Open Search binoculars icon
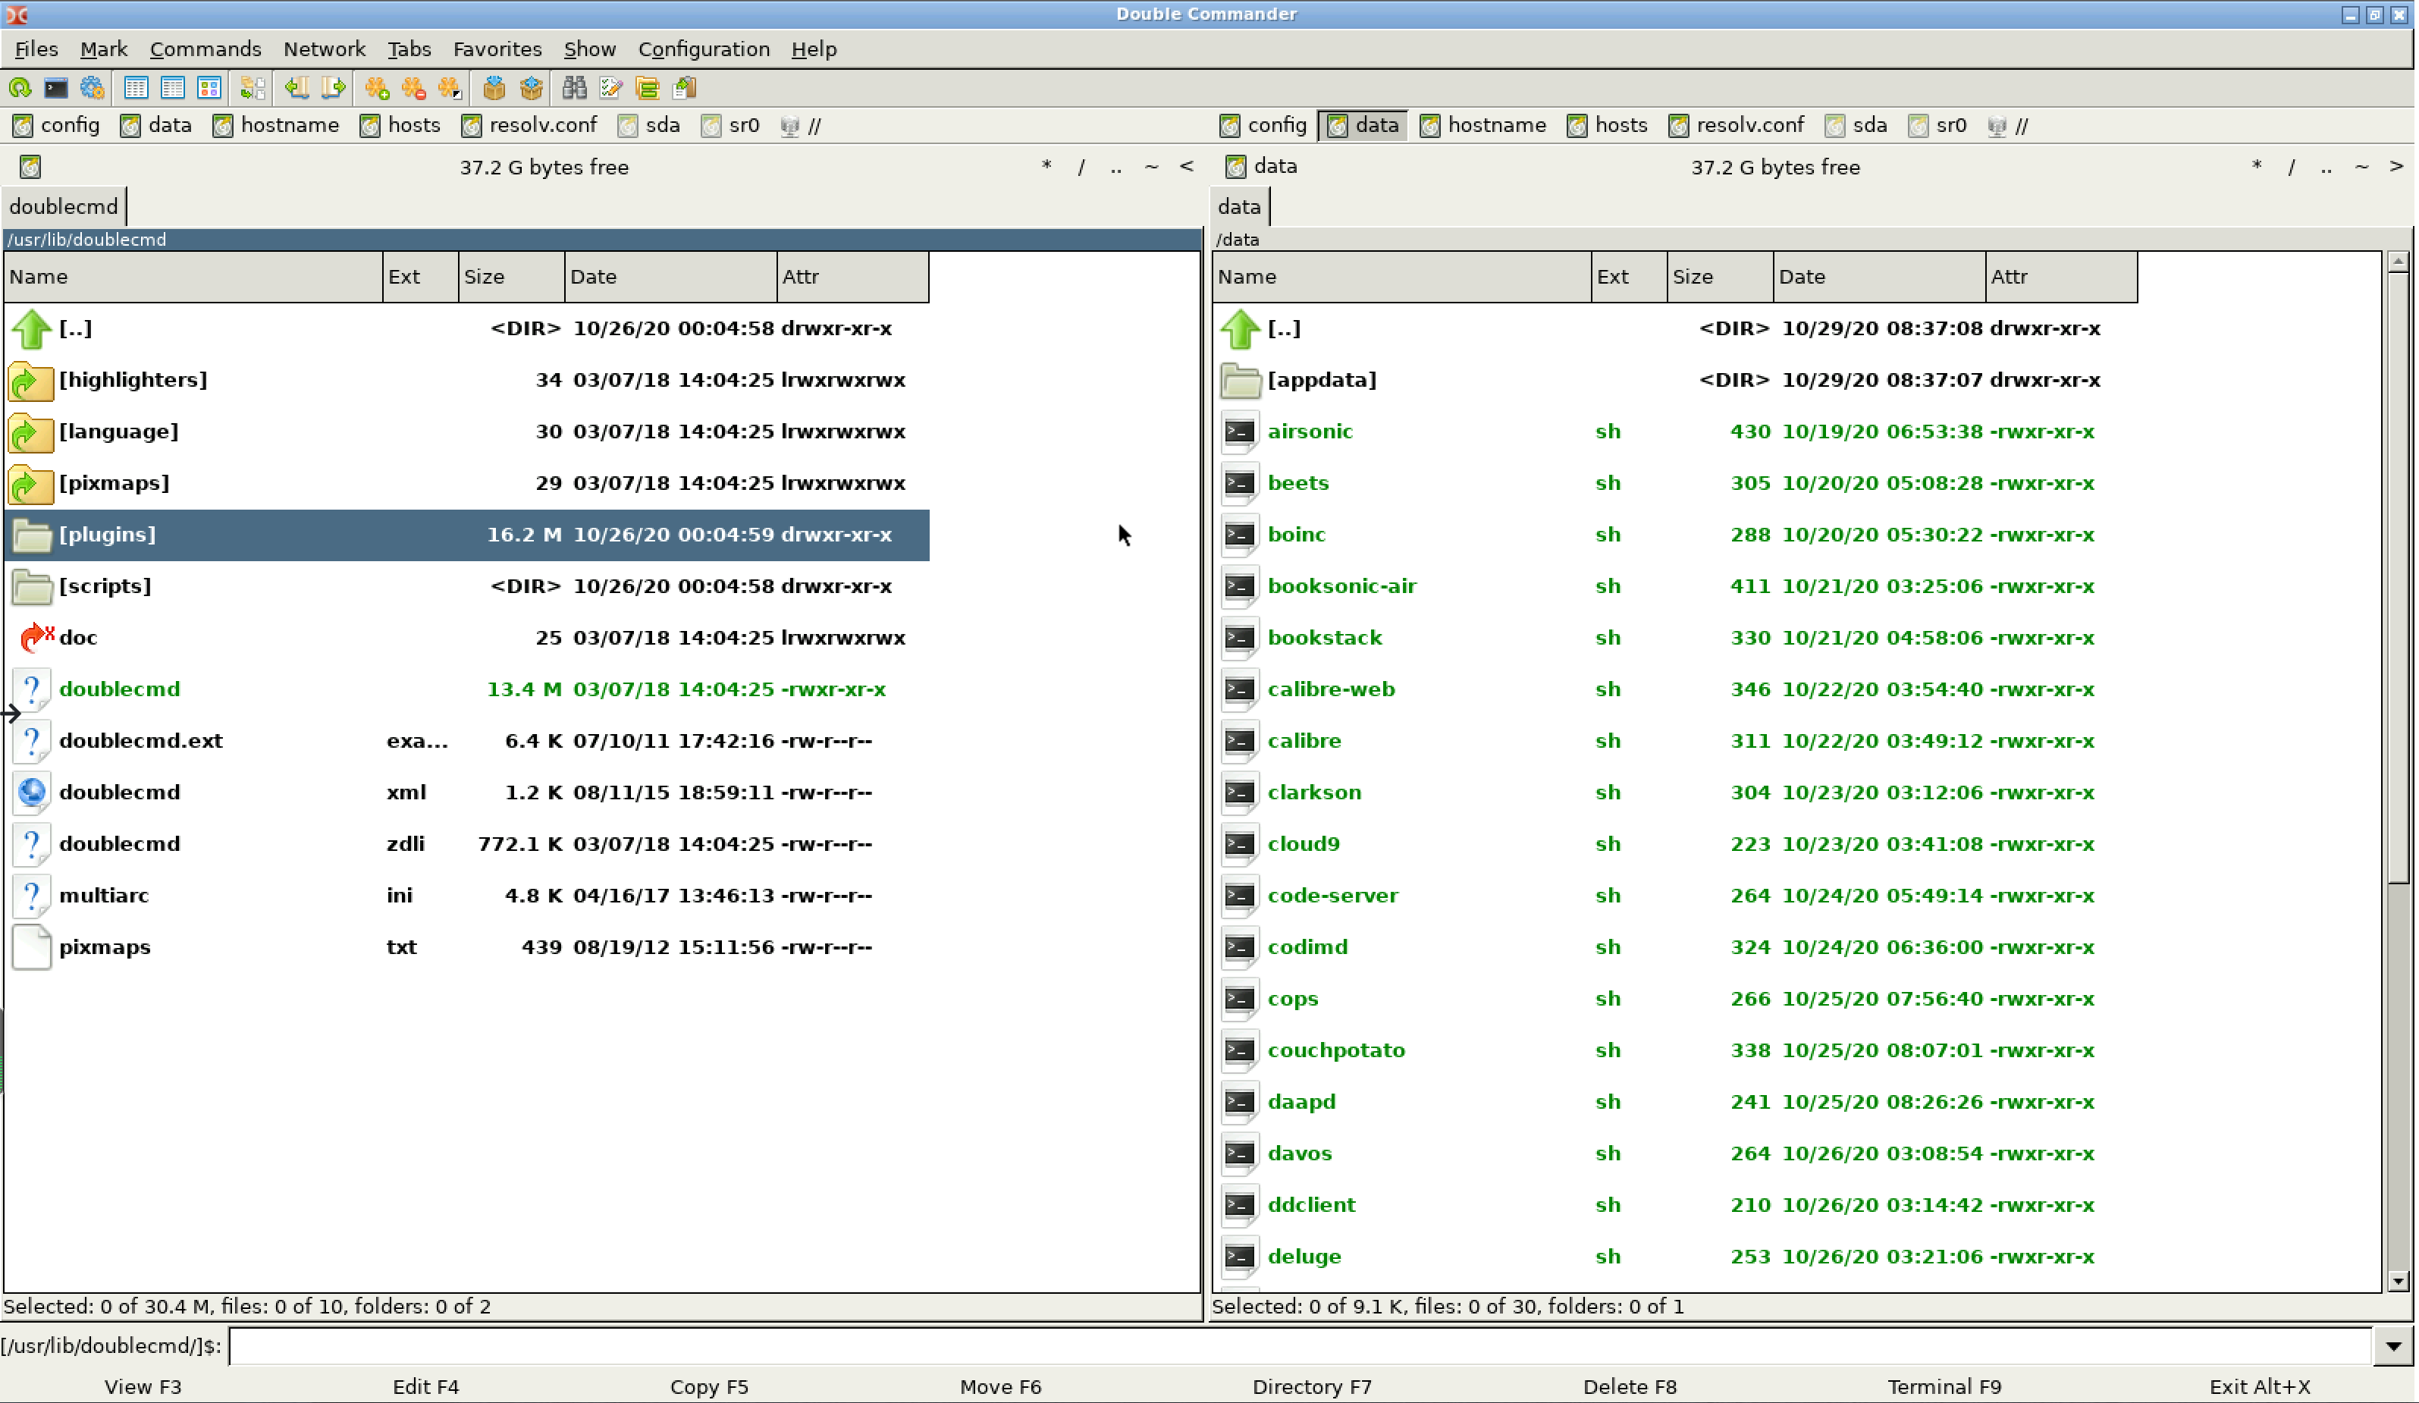 574,88
